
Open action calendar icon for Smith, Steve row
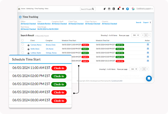pos(148,49)
